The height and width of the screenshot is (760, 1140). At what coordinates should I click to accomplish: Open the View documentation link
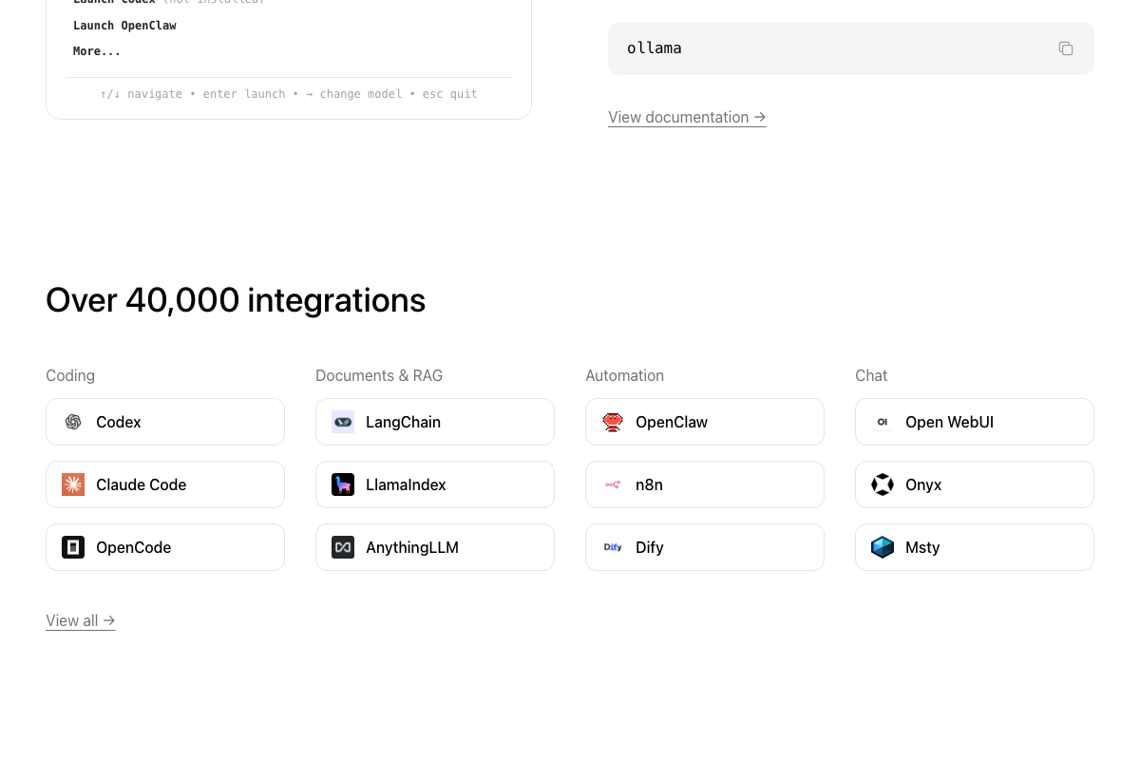(686, 117)
